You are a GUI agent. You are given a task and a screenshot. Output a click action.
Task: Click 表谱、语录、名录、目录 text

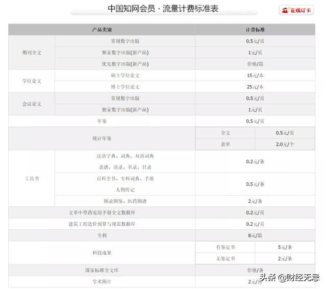[125, 167]
